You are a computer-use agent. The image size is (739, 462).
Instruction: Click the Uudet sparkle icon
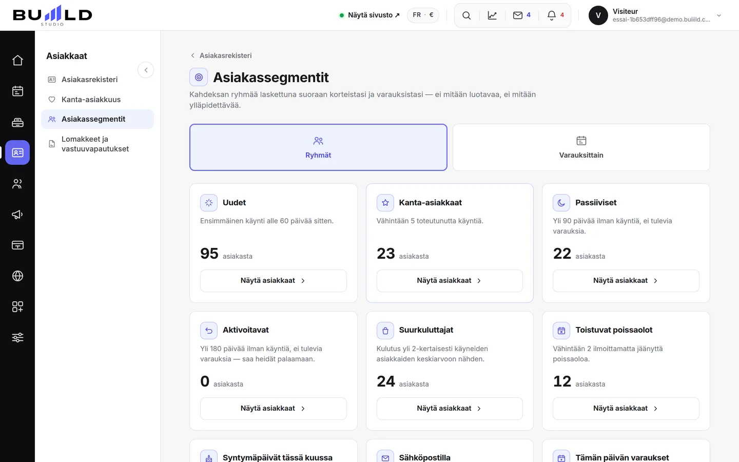[209, 203]
